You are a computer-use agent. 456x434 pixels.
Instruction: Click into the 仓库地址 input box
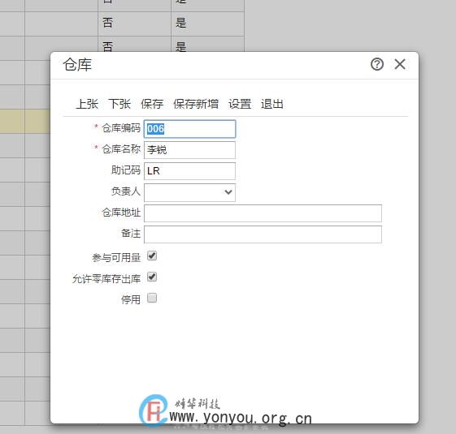coord(263,213)
